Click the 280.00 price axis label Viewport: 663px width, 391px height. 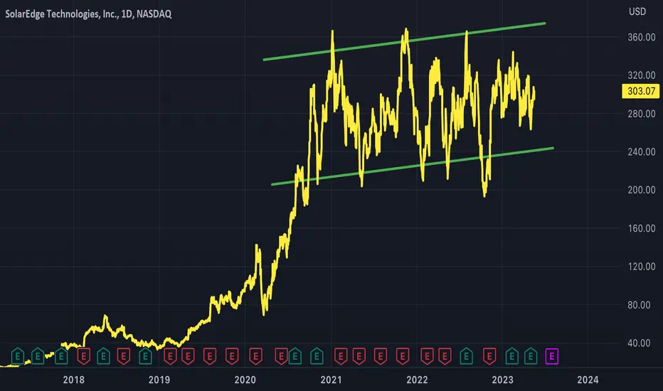[x=642, y=114]
